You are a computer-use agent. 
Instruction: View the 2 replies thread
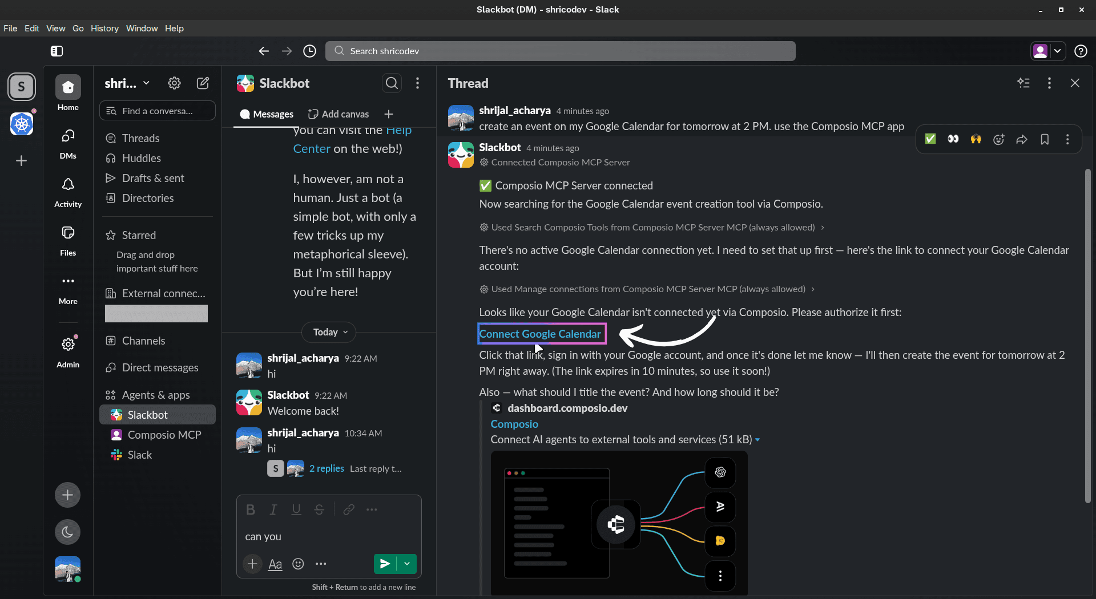pos(327,469)
